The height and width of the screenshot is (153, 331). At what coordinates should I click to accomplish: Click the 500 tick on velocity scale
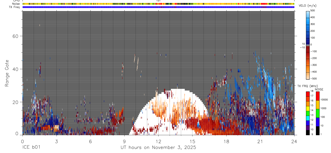pyautogui.click(x=312, y=11)
